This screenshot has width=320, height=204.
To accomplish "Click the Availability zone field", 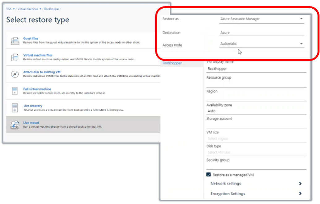I will click(256, 111).
